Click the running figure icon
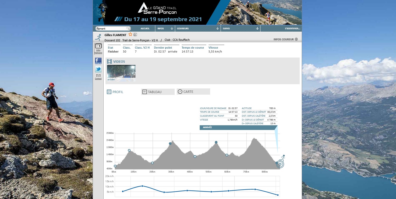Image resolution: width=396 pixels, height=199 pixels. click(98, 37)
